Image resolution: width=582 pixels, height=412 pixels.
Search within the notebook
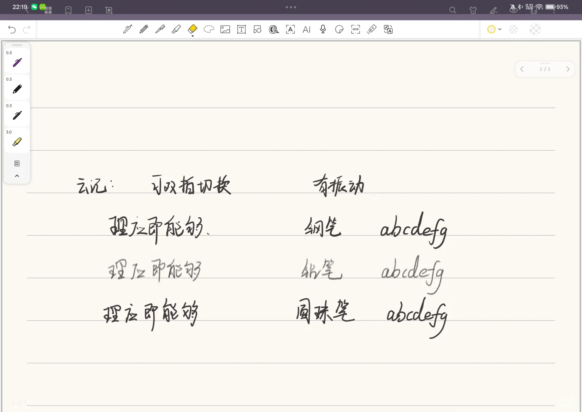click(453, 10)
